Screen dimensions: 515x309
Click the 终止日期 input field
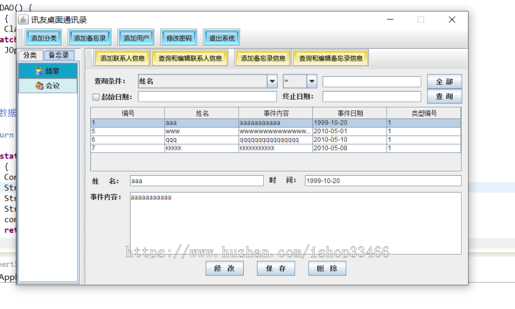pyautogui.click(x=372, y=97)
